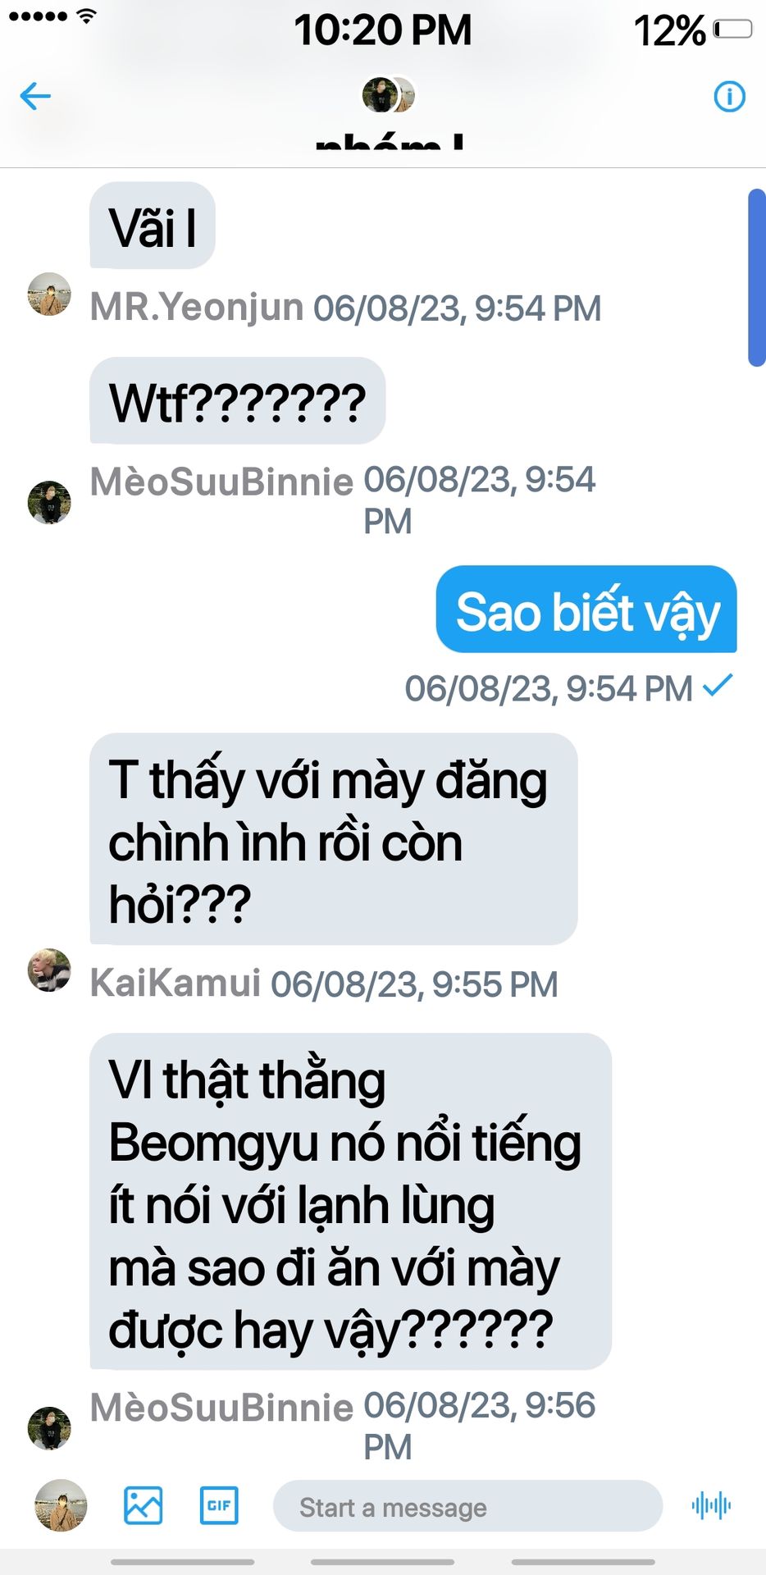Select the 'Vãi l' message bubble
This screenshot has height=1575, width=766.
click(x=153, y=226)
